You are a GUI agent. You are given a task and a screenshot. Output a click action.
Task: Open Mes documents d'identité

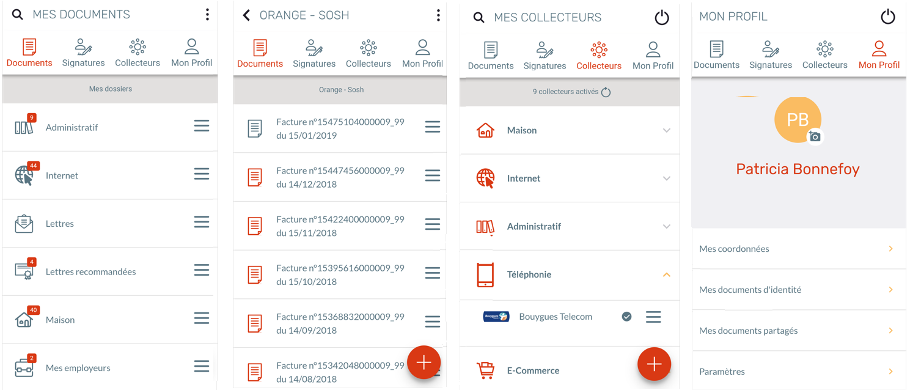coord(798,290)
